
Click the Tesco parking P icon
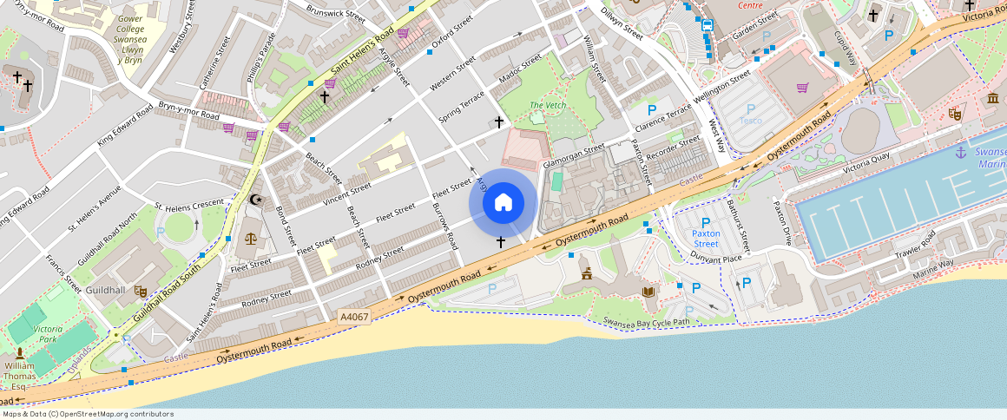(750, 109)
